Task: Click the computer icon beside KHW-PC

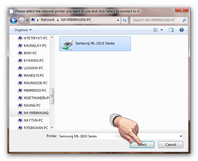Action: [20, 53]
